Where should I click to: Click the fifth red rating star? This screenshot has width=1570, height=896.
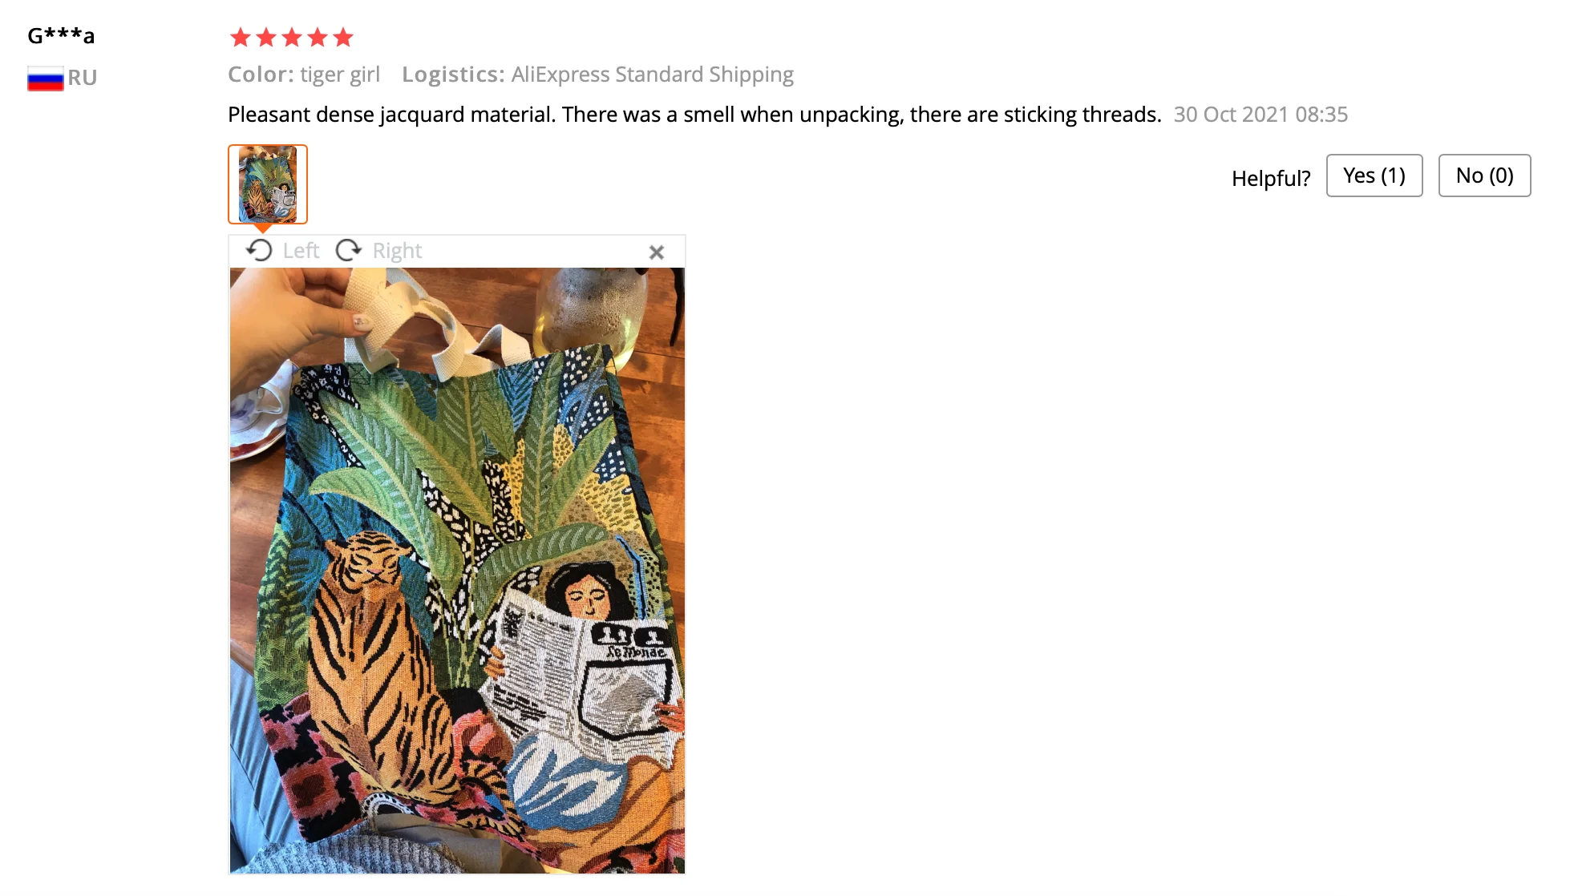click(343, 37)
